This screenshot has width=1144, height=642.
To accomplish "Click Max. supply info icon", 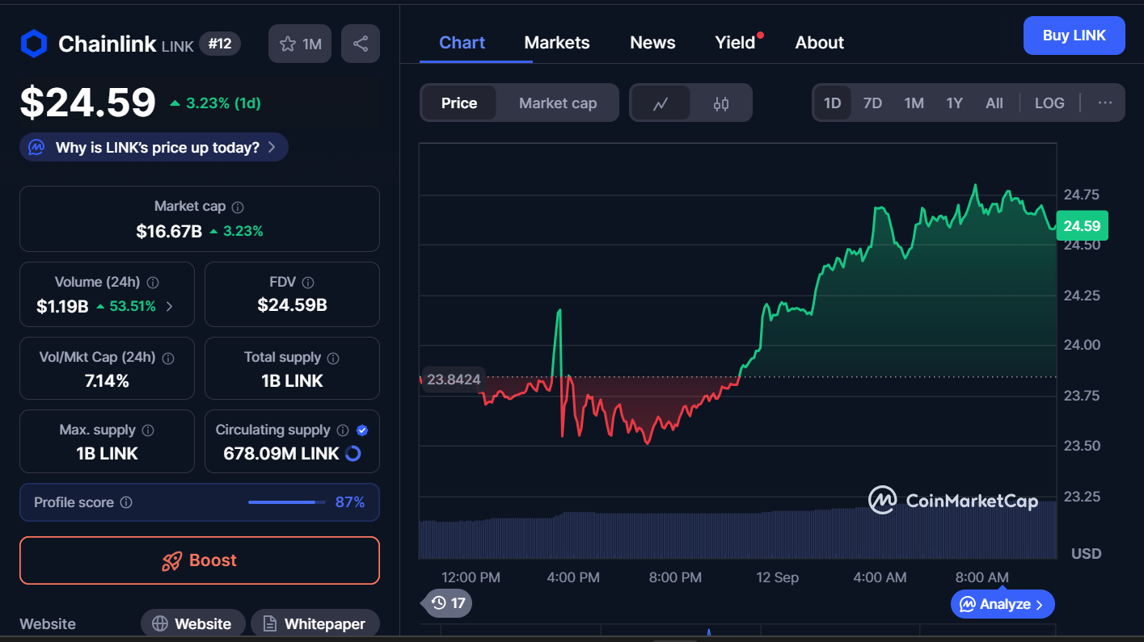I will tap(148, 430).
